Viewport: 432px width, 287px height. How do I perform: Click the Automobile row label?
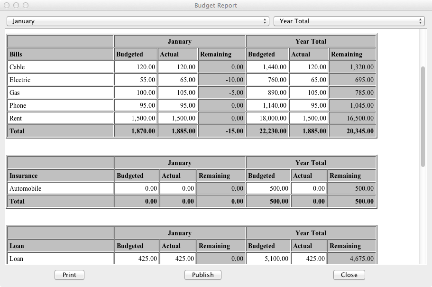(x=61, y=189)
